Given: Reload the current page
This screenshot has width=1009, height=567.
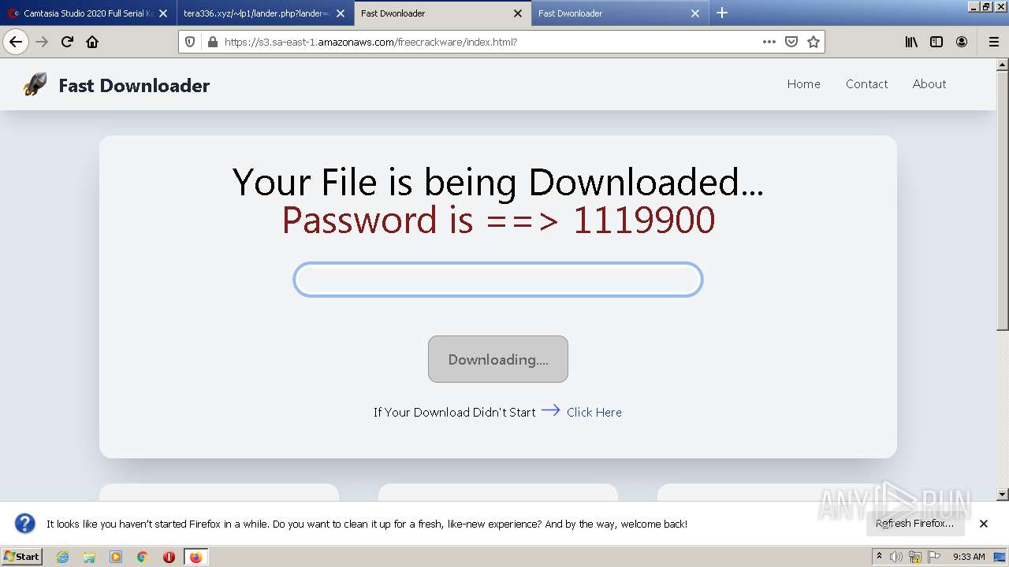Looking at the screenshot, I should pos(67,42).
